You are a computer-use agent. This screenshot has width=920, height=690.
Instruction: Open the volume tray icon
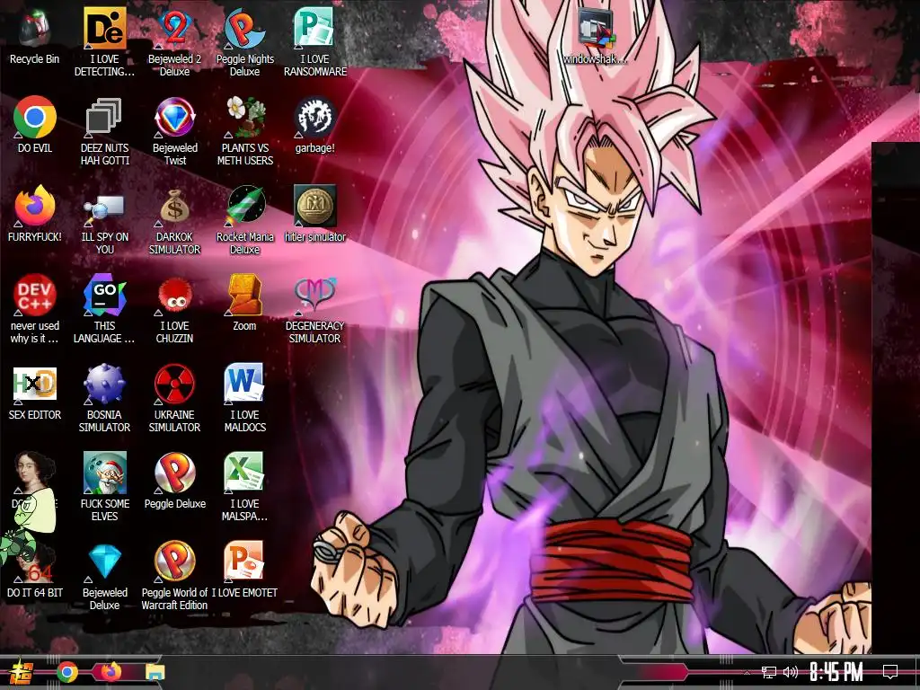click(x=791, y=672)
